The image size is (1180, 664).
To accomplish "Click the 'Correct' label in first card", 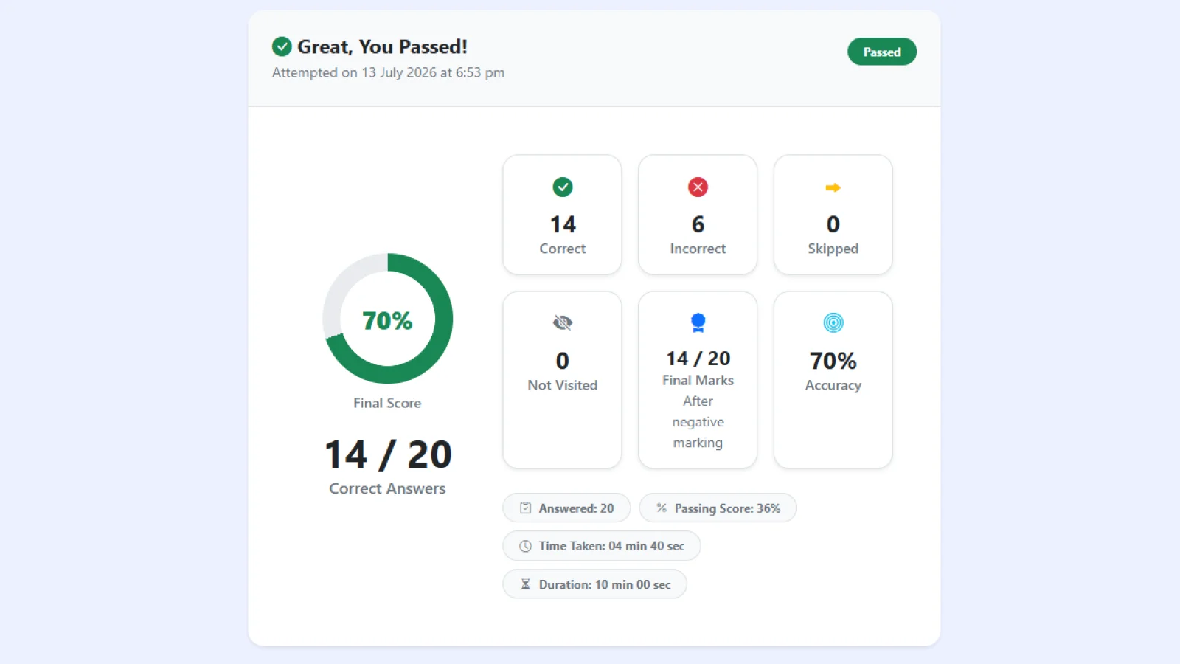I will click(x=563, y=249).
